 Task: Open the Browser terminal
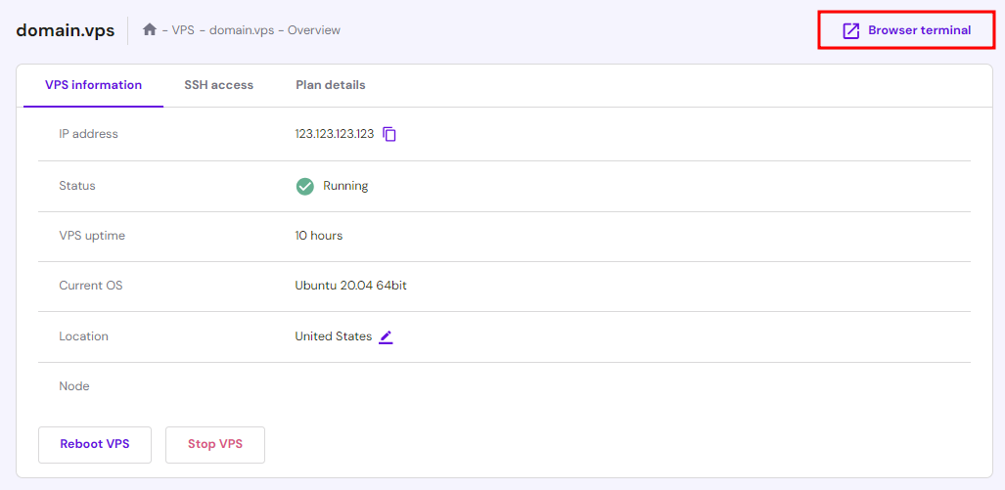[x=906, y=30]
